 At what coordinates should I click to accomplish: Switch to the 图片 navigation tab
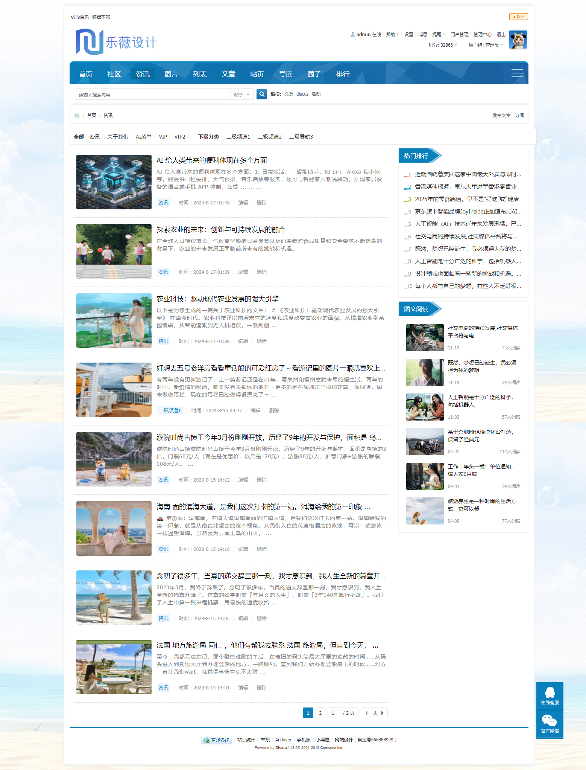pos(171,74)
